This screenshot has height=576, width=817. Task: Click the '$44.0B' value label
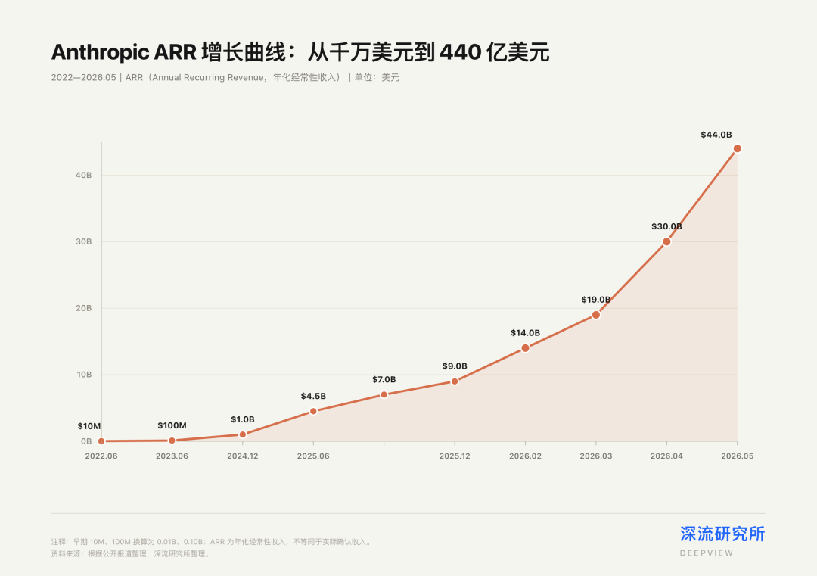716,135
